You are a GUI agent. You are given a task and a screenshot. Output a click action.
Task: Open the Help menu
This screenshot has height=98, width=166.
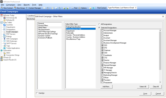point(40,5)
